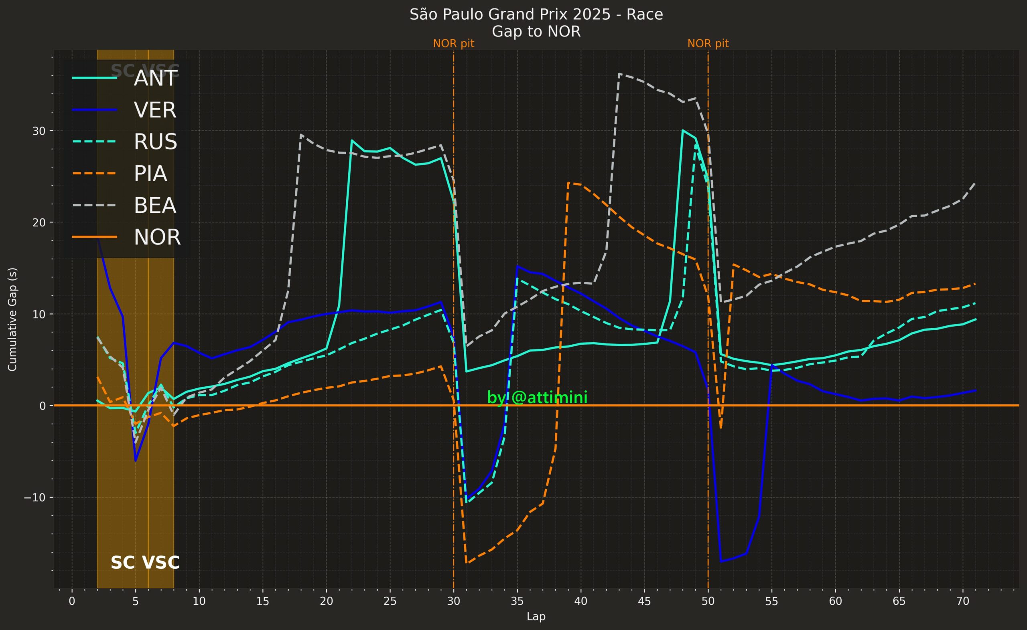
Task: Click the second NOR pit label at lap 50
Action: tap(708, 43)
